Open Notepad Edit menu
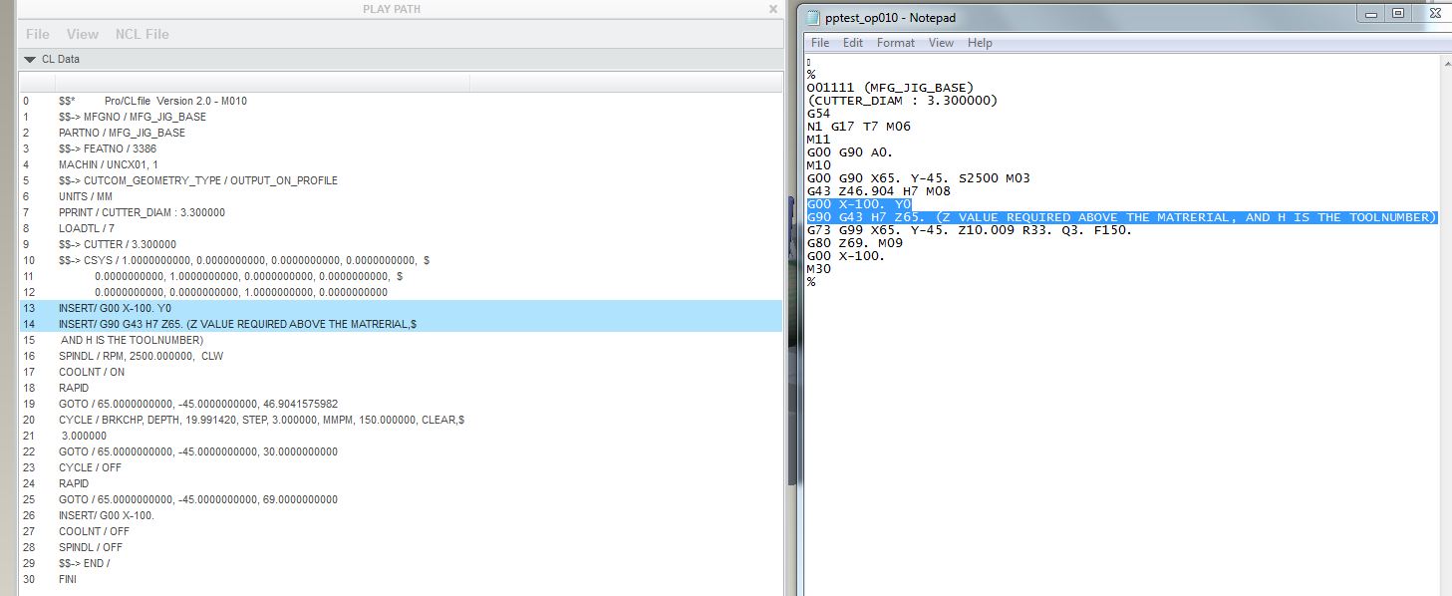Image resolution: width=1452 pixels, height=596 pixels. click(853, 43)
